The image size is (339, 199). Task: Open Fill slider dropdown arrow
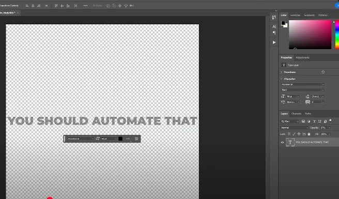tap(330, 134)
